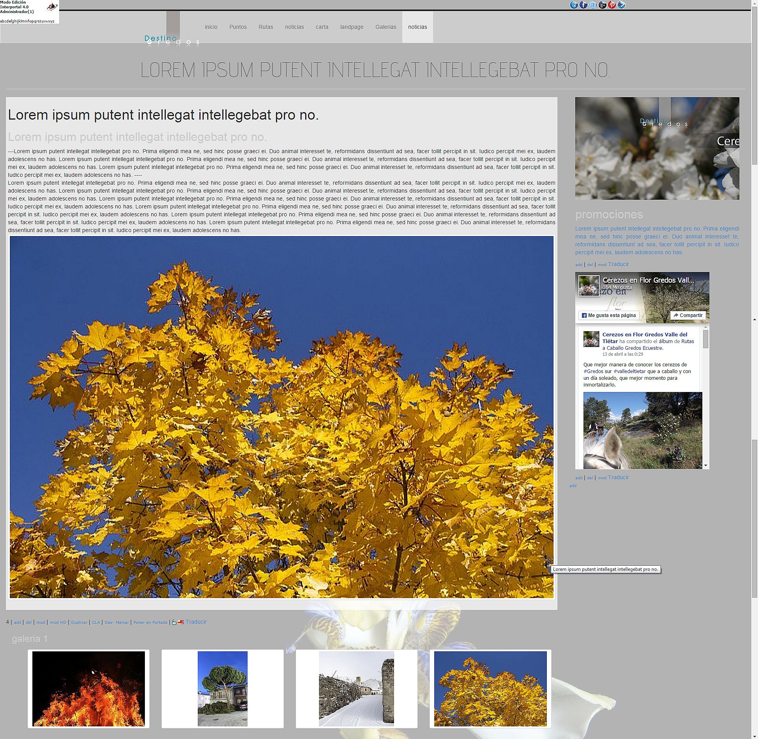
Task: Click 'del' link under Facebook widget
Action: pyautogui.click(x=590, y=478)
